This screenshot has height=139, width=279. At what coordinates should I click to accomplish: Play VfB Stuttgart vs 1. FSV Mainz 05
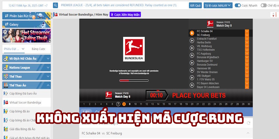click(x=192, y=77)
